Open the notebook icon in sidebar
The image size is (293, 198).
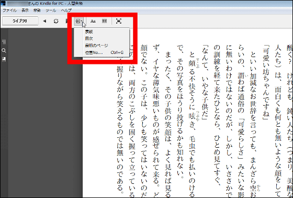click(x=4, y=59)
